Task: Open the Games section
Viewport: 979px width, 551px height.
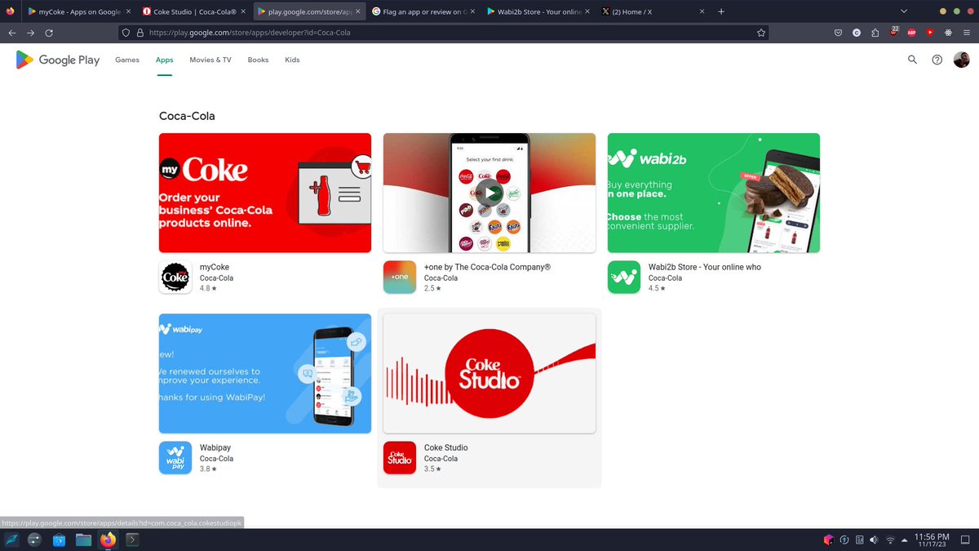Action: pyautogui.click(x=127, y=60)
